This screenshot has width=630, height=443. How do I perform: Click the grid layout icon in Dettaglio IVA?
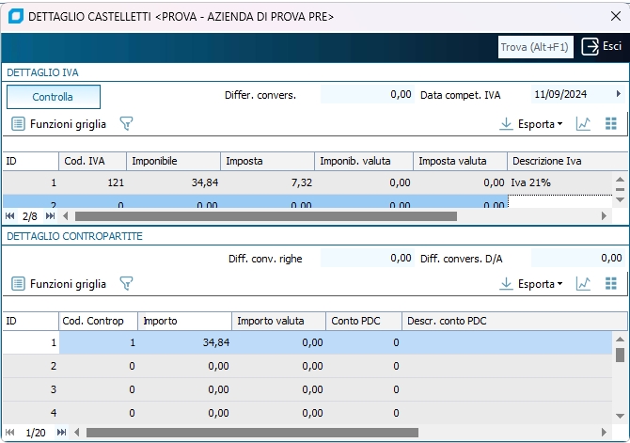[x=610, y=124]
